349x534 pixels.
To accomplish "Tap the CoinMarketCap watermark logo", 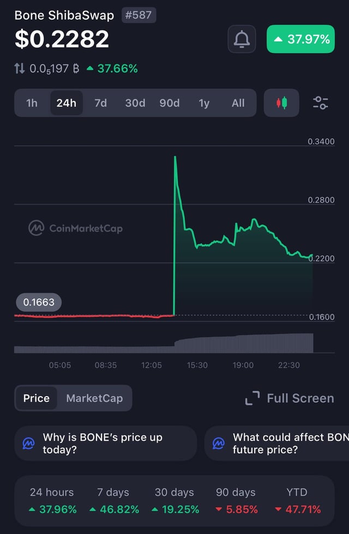I will tap(37, 228).
